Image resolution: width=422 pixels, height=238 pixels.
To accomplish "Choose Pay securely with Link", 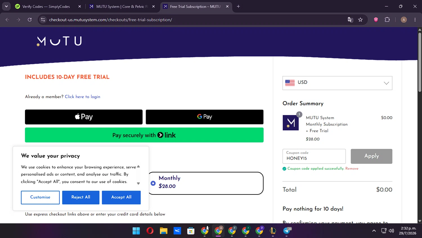I will pyautogui.click(x=144, y=135).
